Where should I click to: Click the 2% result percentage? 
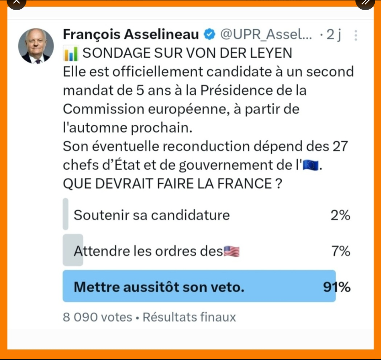(340, 215)
